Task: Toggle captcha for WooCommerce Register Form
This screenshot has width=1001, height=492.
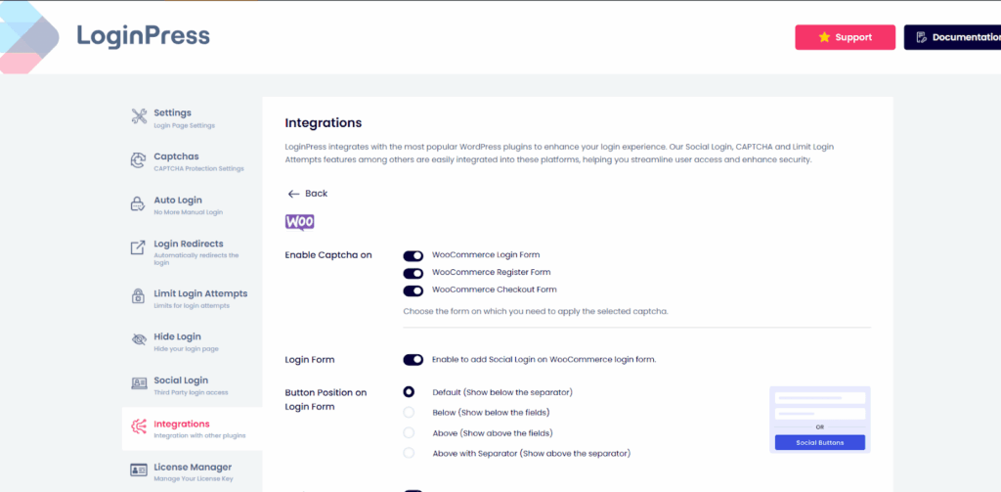Action: 413,274
